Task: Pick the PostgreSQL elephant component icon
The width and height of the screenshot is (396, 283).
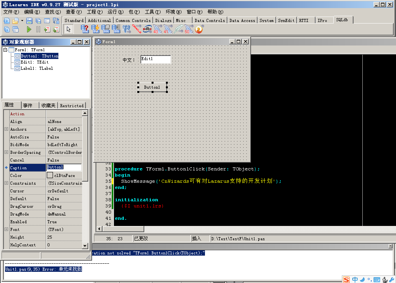Action: (x=126, y=29)
